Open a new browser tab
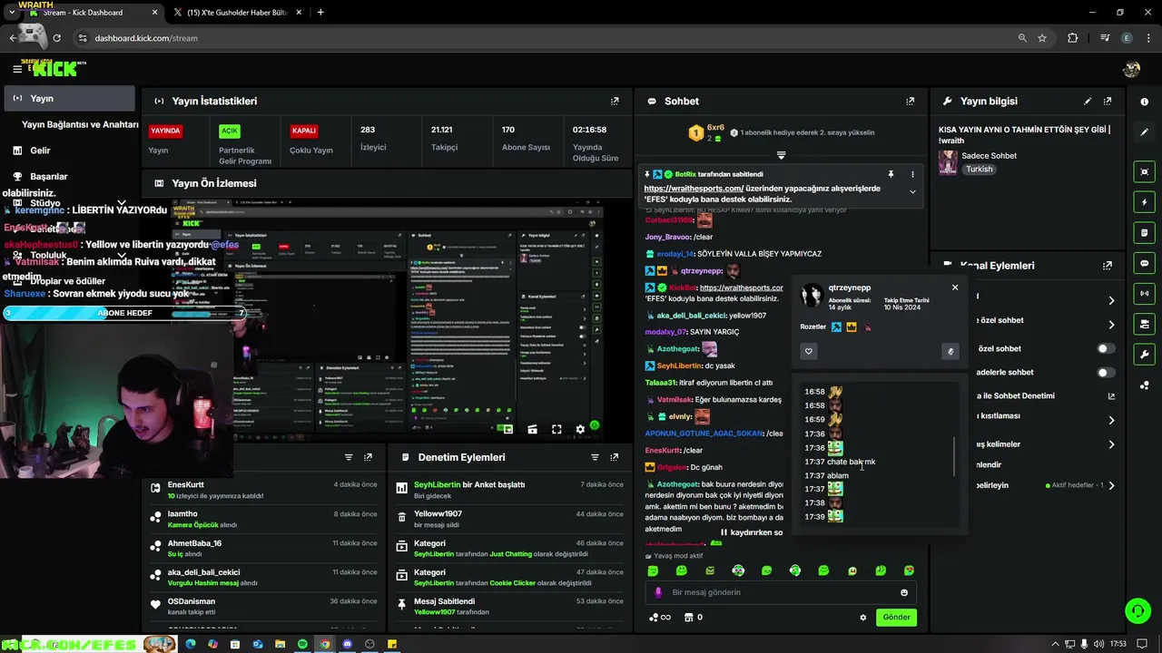 [320, 13]
